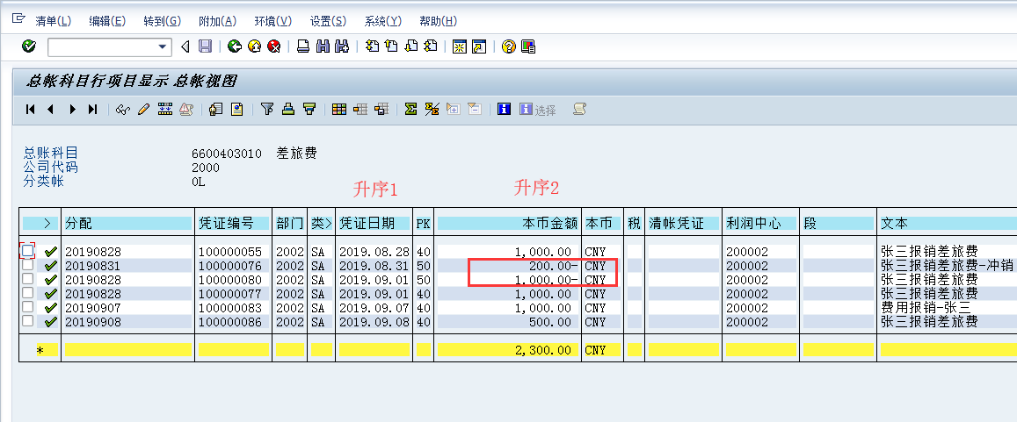The width and height of the screenshot is (1017, 422).
Task: Click the Find Next binoculars icon
Action: 342,46
